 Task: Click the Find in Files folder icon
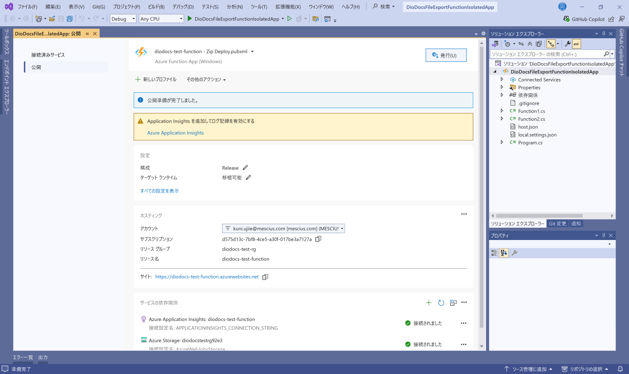click(x=315, y=19)
